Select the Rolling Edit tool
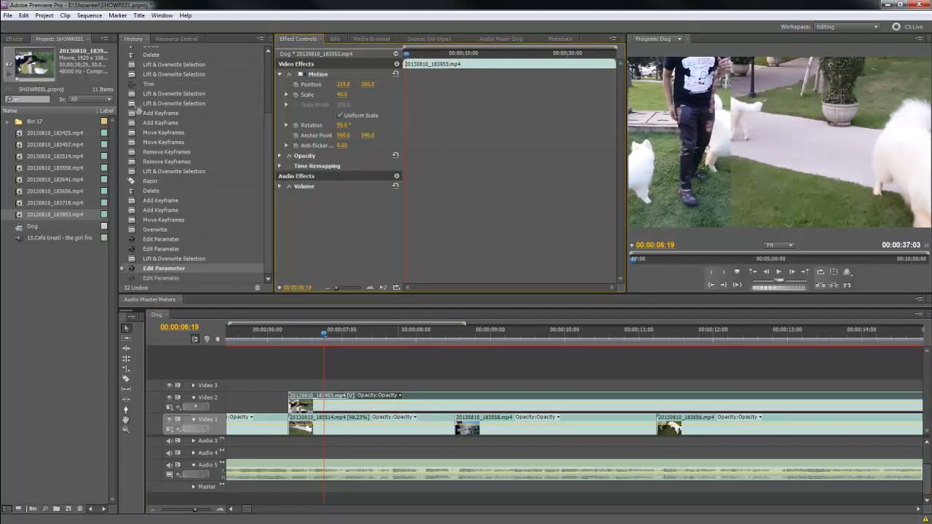The width and height of the screenshot is (932, 524). pyautogui.click(x=126, y=359)
